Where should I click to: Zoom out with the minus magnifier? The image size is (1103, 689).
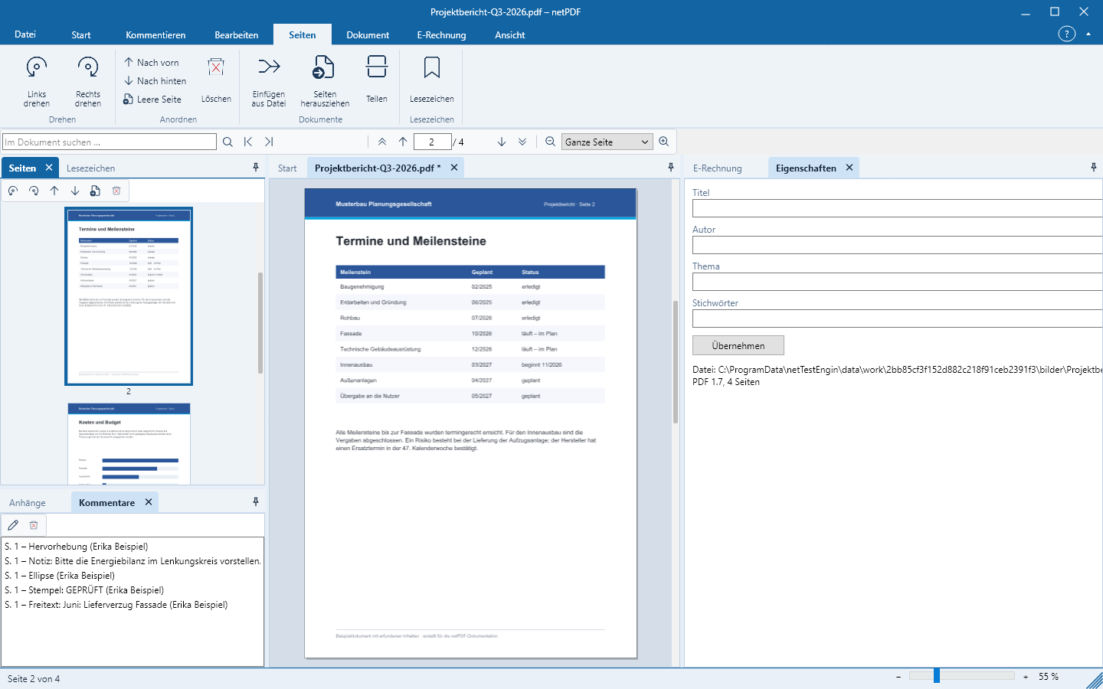pyautogui.click(x=550, y=142)
